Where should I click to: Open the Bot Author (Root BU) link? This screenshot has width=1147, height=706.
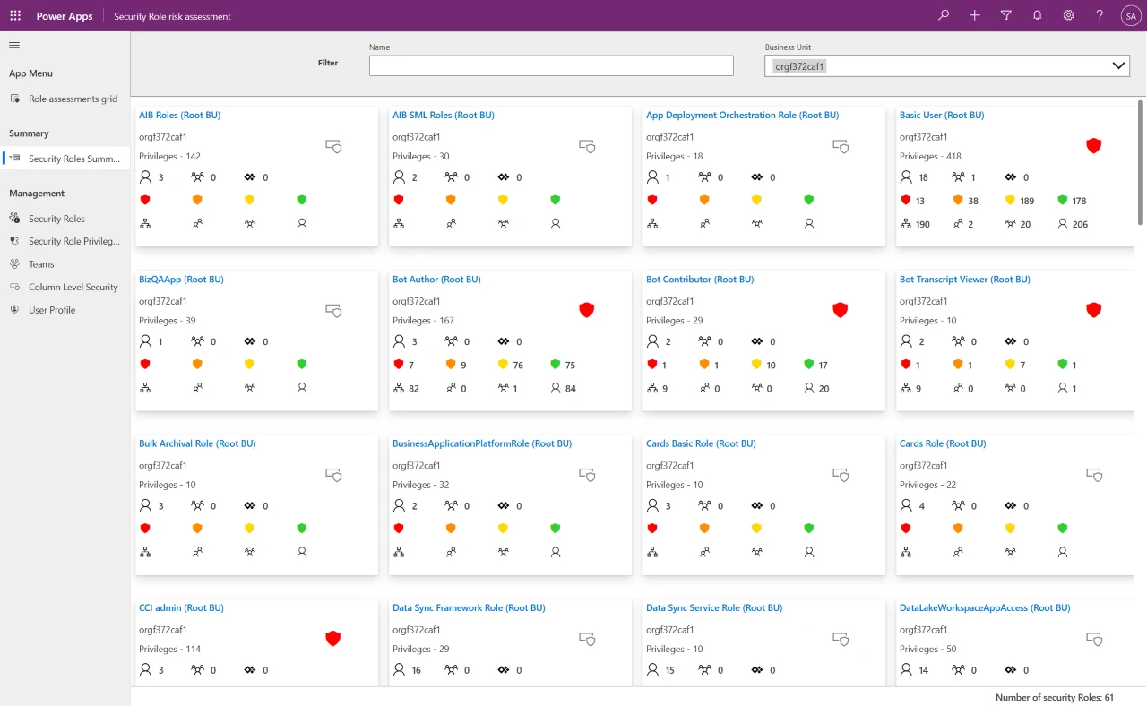pyautogui.click(x=436, y=280)
